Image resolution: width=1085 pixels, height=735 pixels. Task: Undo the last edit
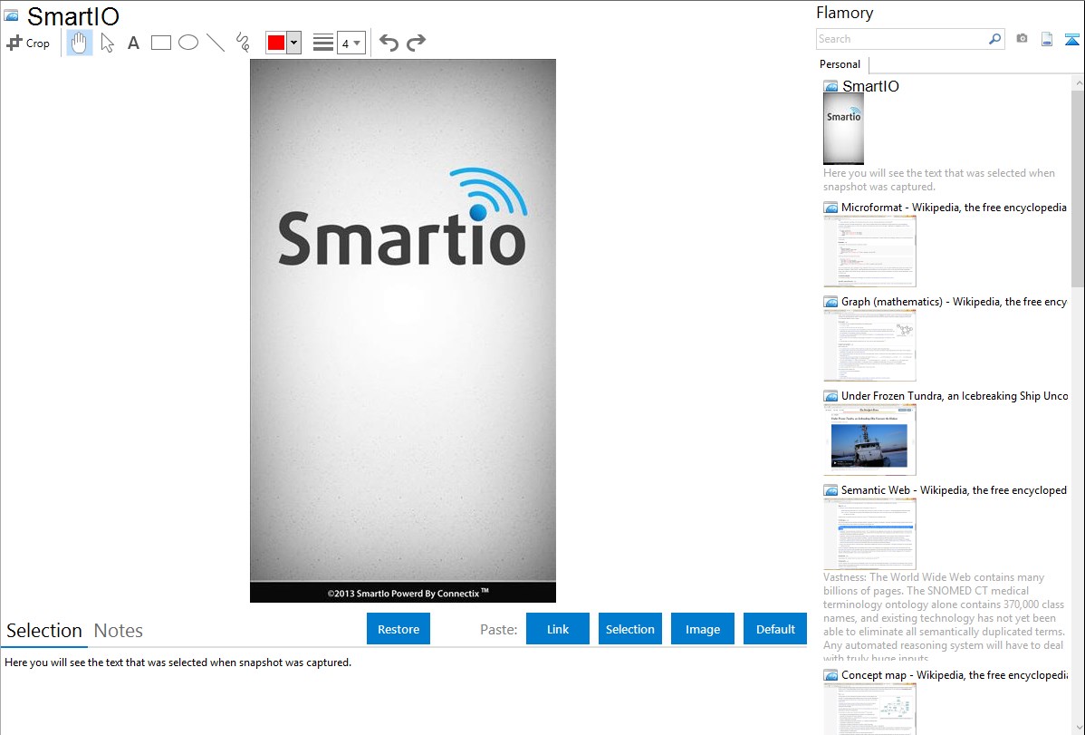click(x=389, y=43)
